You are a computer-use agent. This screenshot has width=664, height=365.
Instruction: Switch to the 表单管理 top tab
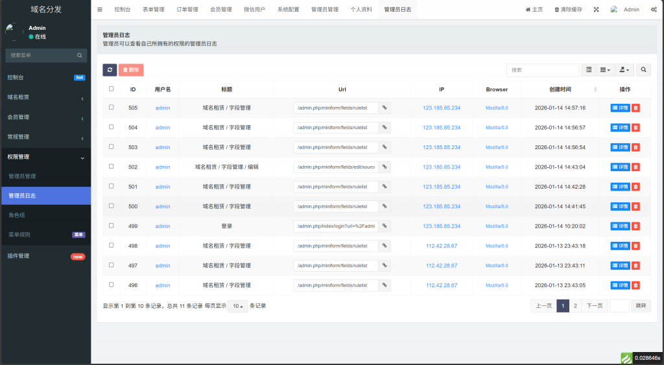coord(153,9)
